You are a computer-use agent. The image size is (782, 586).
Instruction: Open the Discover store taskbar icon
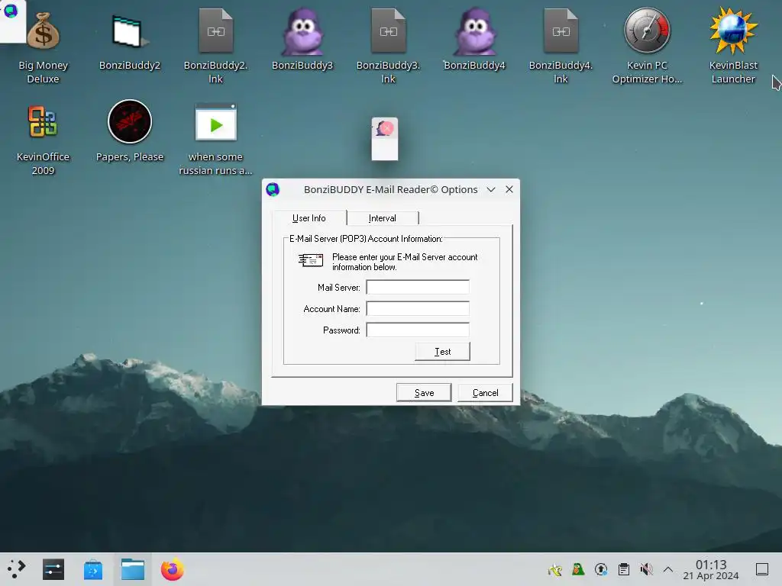92,569
